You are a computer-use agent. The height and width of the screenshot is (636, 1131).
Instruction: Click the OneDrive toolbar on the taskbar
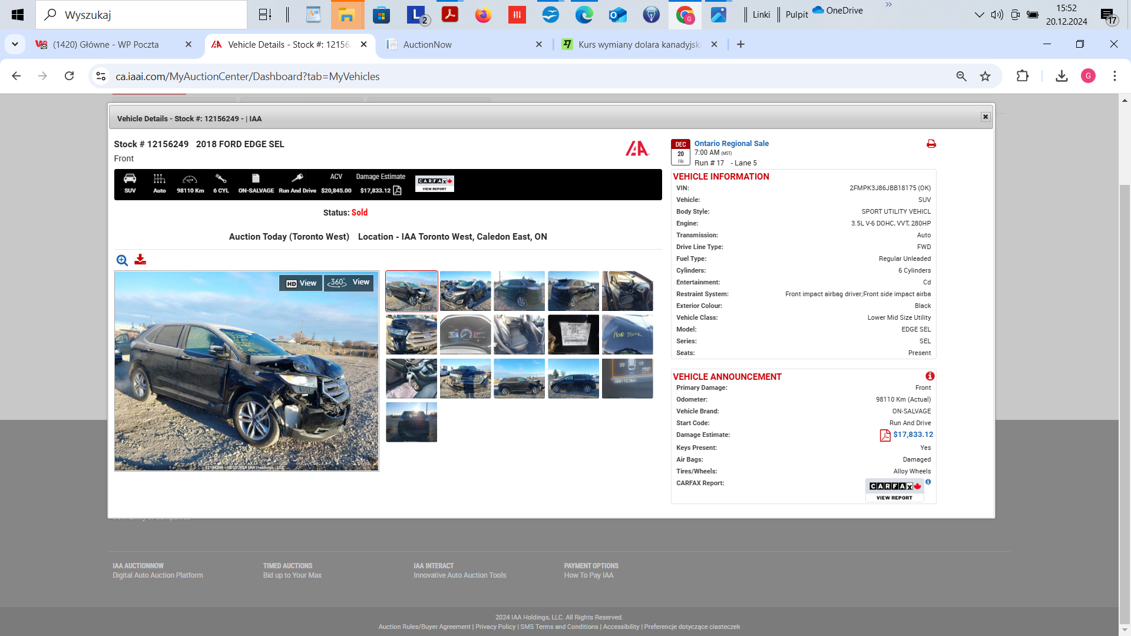click(837, 10)
